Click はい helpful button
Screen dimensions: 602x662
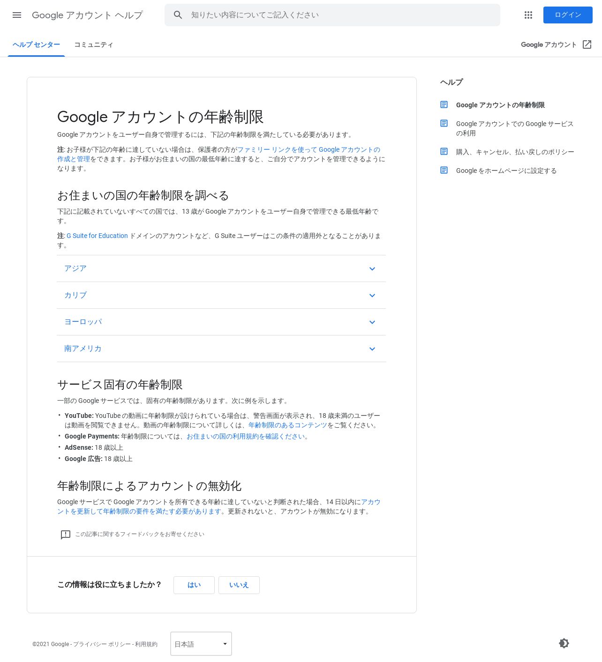pos(194,585)
